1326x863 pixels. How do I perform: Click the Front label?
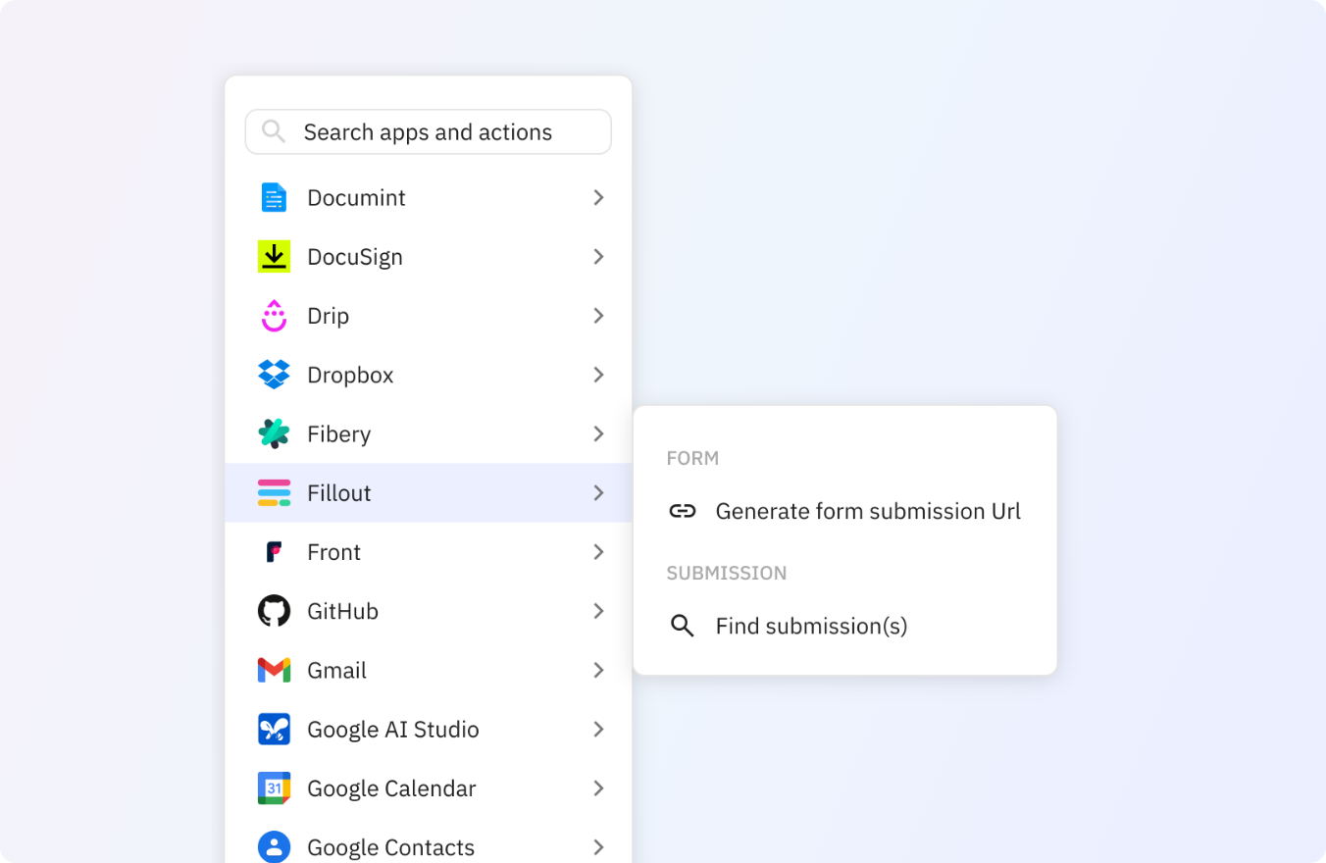coord(333,551)
